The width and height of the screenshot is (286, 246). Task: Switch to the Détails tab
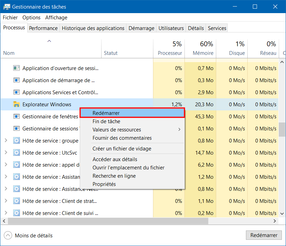(x=196, y=28)
